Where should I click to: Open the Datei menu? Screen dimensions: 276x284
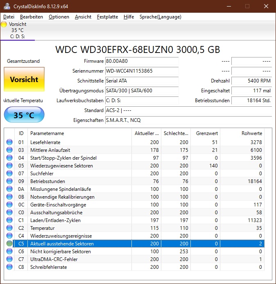(9, 17)
